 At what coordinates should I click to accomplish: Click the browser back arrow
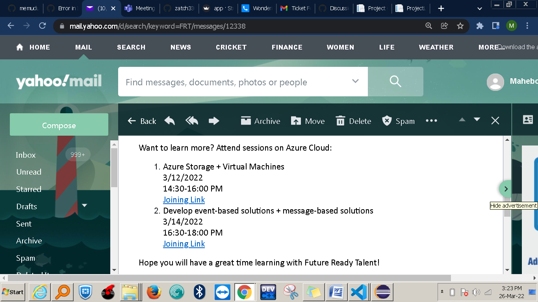(x=11, y=26)
